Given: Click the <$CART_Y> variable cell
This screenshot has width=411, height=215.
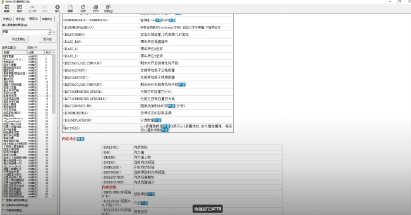Looking at the screenshot, I should click(101, 56).
